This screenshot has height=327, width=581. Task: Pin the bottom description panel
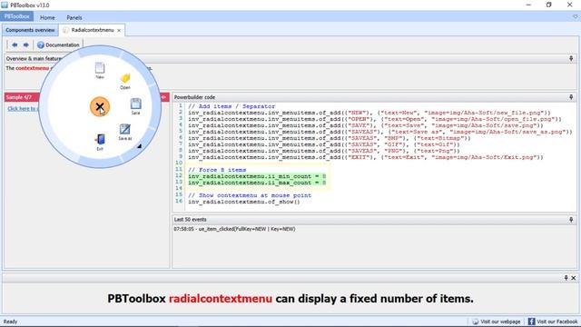click(x=566, y=278)
